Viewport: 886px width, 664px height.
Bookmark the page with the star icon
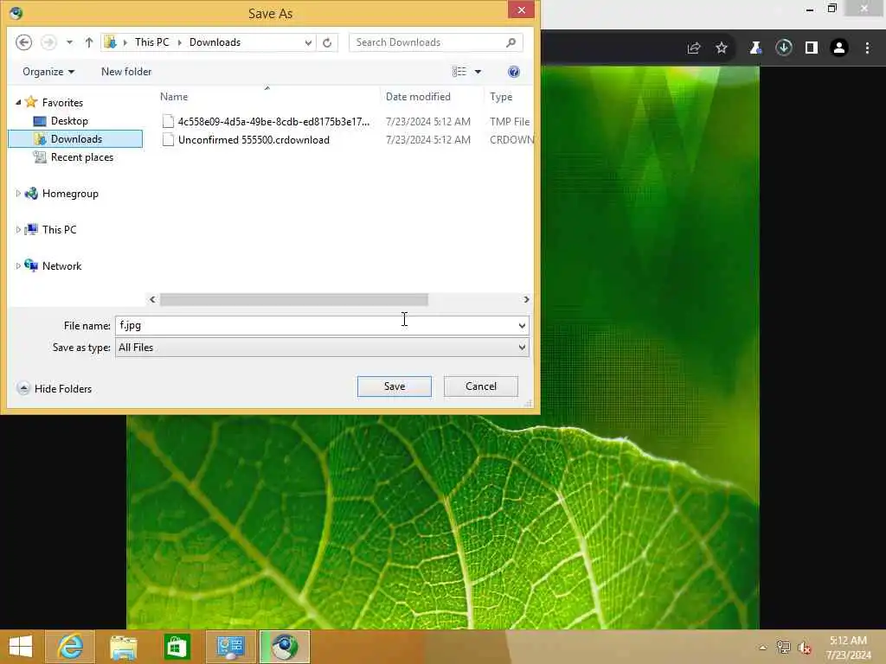coord(722,48)
